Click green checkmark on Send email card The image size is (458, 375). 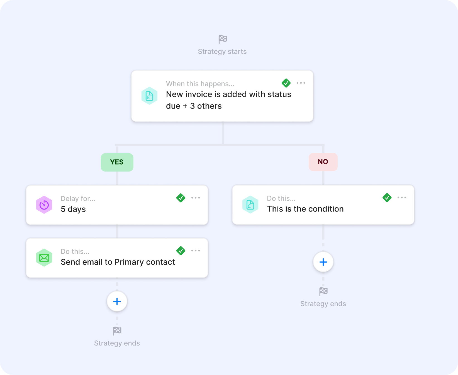pos(181,251)
